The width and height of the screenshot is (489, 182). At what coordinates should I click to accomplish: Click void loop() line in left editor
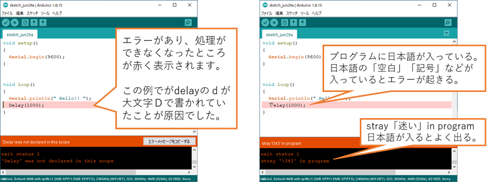18,84
